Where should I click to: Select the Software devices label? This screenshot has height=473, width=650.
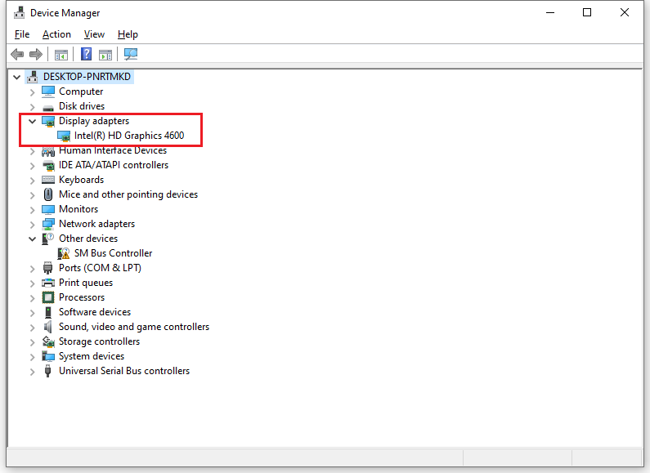click(x=95, y=312)
